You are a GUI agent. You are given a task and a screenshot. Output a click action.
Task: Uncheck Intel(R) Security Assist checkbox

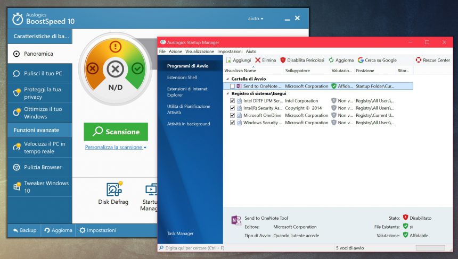point(232,108)
